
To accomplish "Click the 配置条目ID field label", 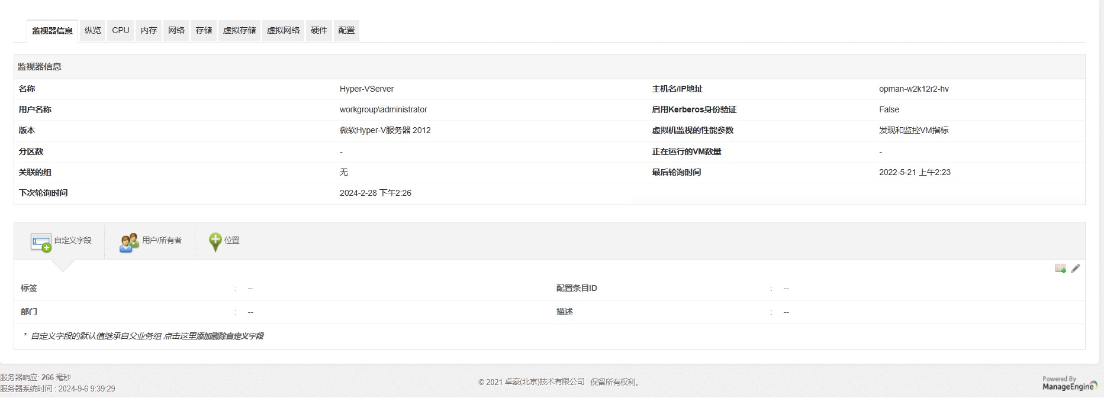I will pyautogui.click(x=577, y=288).
